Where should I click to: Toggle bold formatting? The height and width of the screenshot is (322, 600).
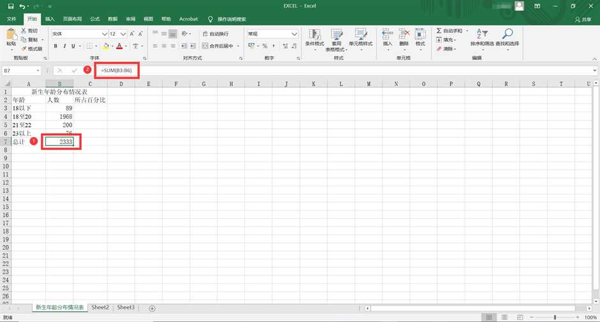(x=56, y=46)
